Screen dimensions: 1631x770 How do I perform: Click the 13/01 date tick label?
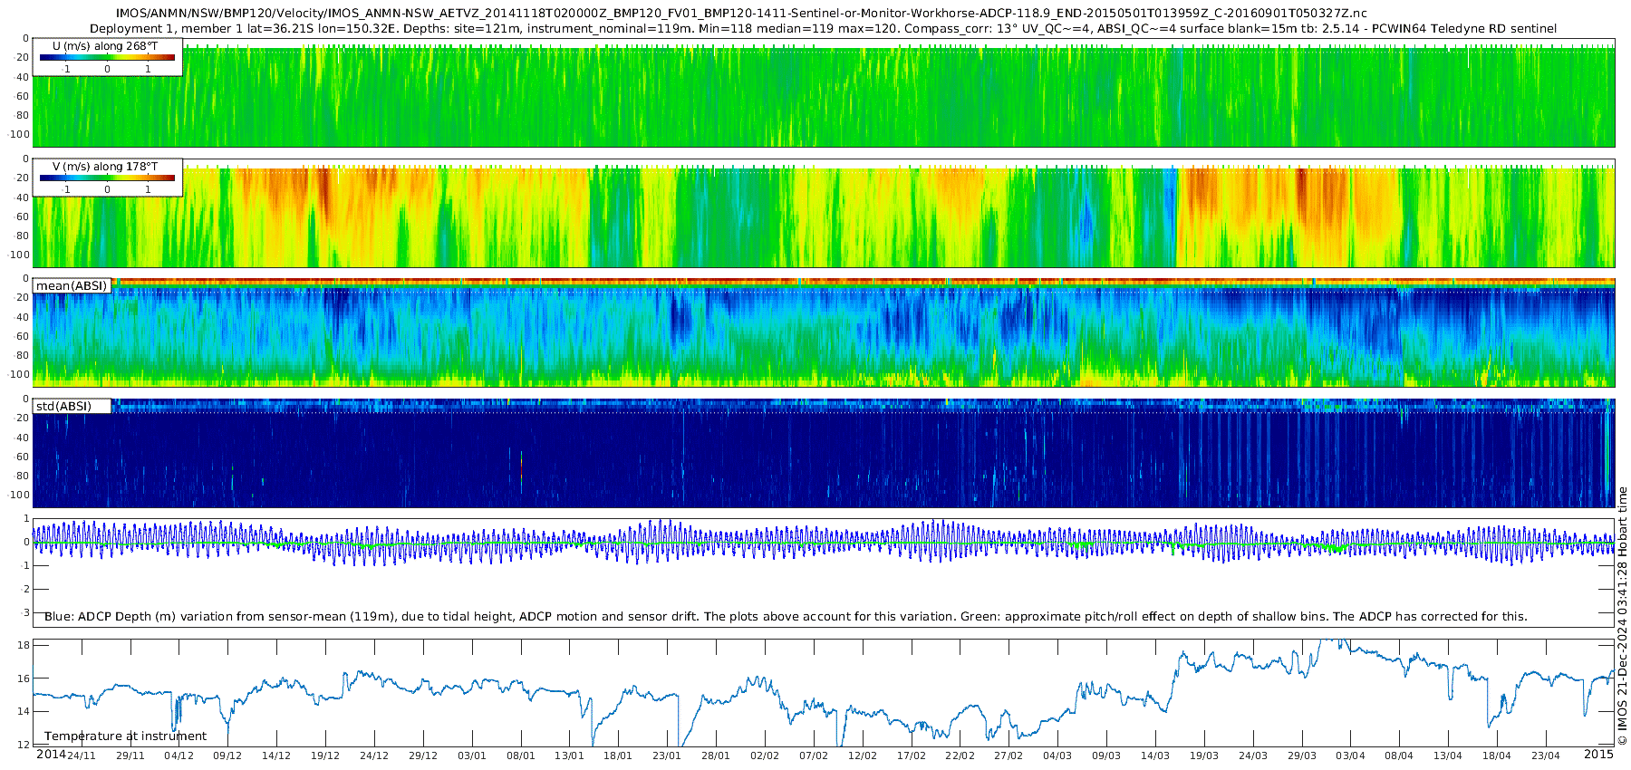[569, 756]
